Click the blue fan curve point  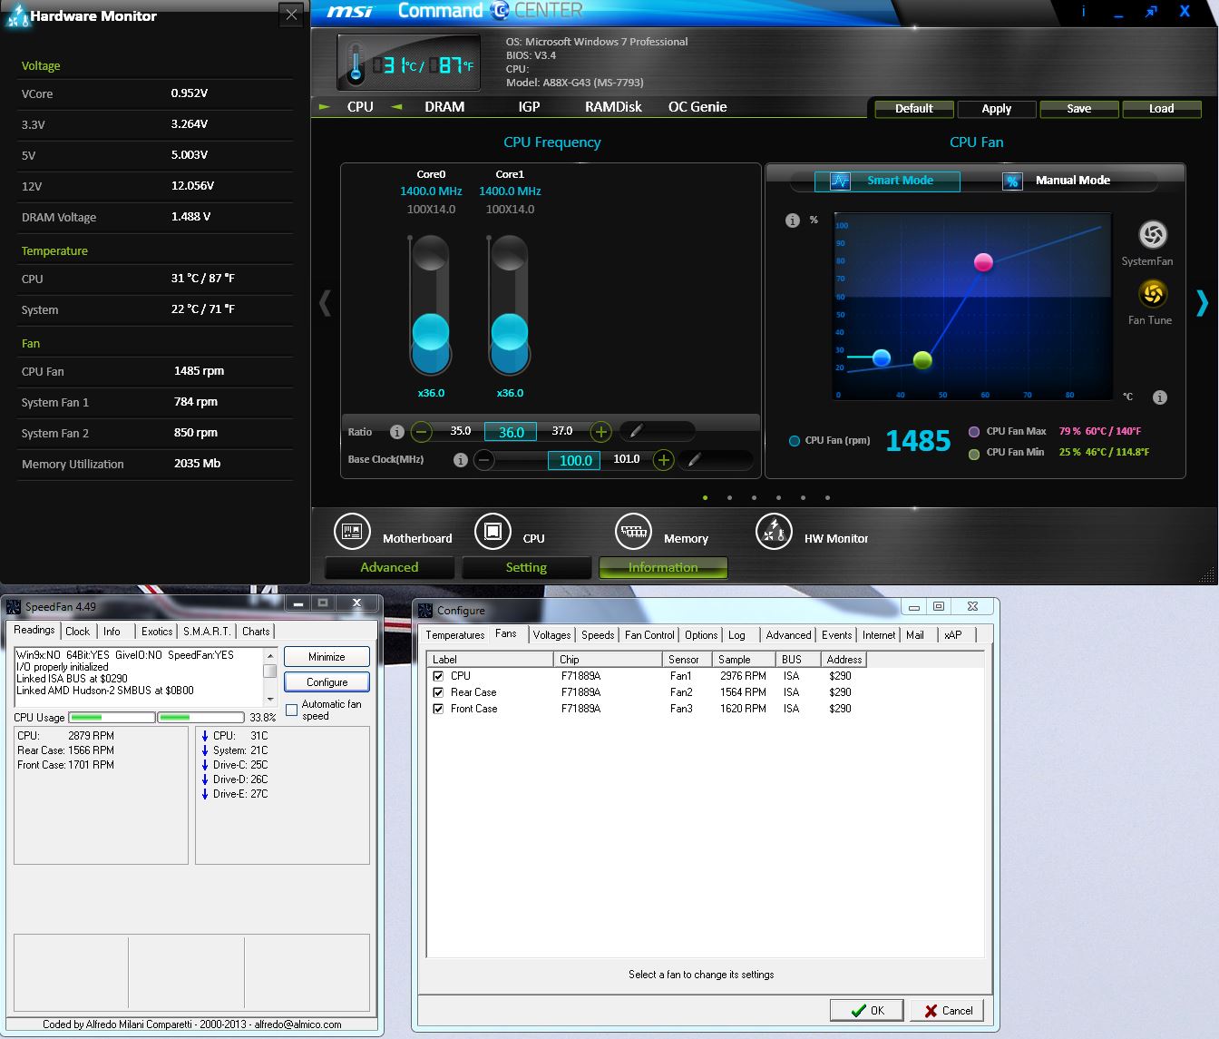tap(882, 358)
